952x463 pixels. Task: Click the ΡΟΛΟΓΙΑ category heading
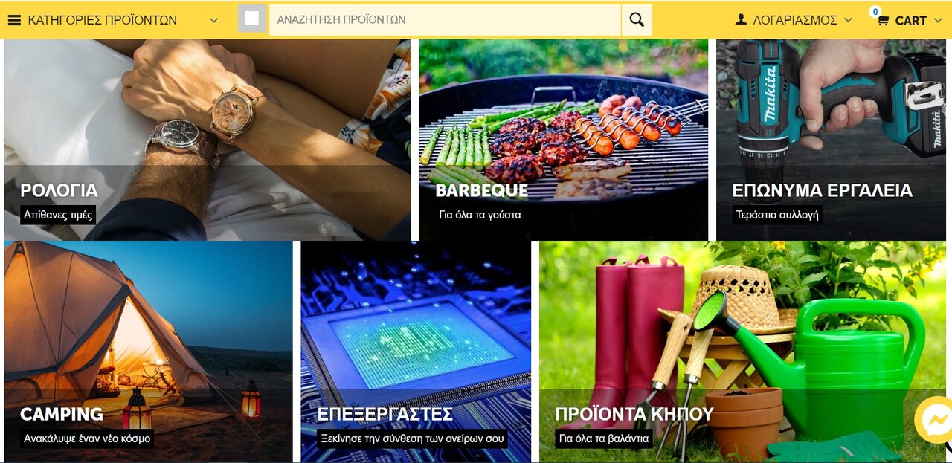tap(59, 190)
